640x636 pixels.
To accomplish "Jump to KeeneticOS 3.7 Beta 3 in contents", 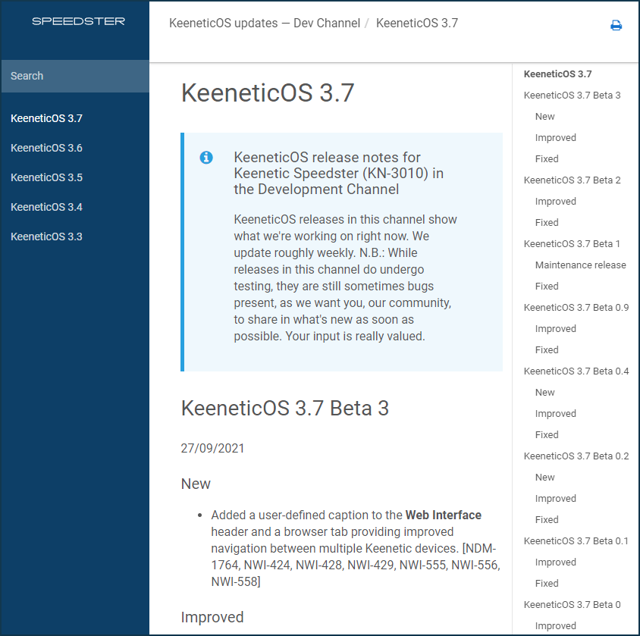I will [x=572, y=95].
